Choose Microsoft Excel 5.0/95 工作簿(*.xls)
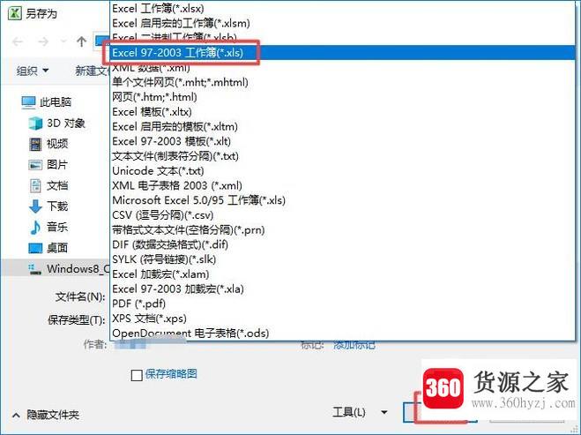Screen dimensions: 581x435 tap(342, 200)
